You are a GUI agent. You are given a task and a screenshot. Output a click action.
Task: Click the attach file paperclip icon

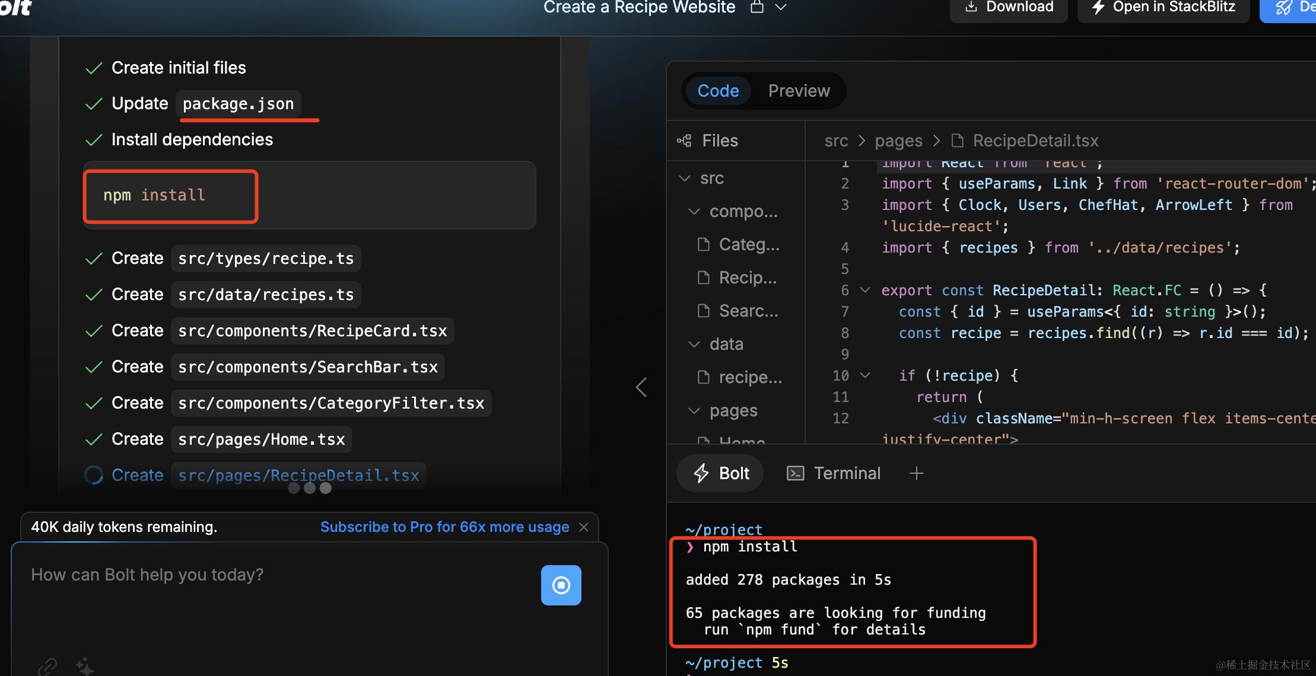pyautogui.click(x=47, y=666)
